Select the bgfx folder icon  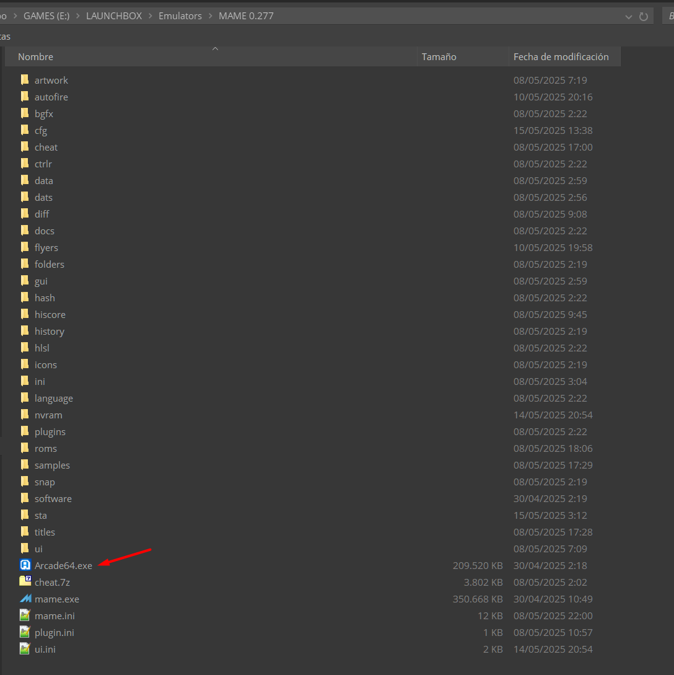click(25, 113)
